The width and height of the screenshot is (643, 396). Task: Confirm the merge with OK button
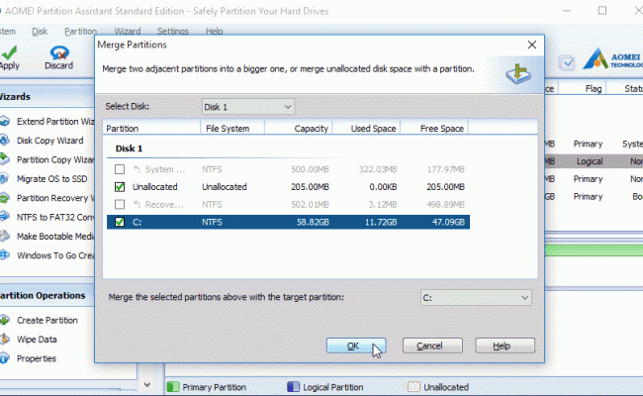[x=356, y=346]
